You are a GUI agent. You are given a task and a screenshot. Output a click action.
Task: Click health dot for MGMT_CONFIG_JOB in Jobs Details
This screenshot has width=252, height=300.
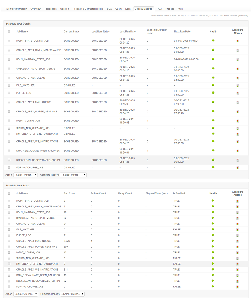pyautogui.click(x=213, y=120)
